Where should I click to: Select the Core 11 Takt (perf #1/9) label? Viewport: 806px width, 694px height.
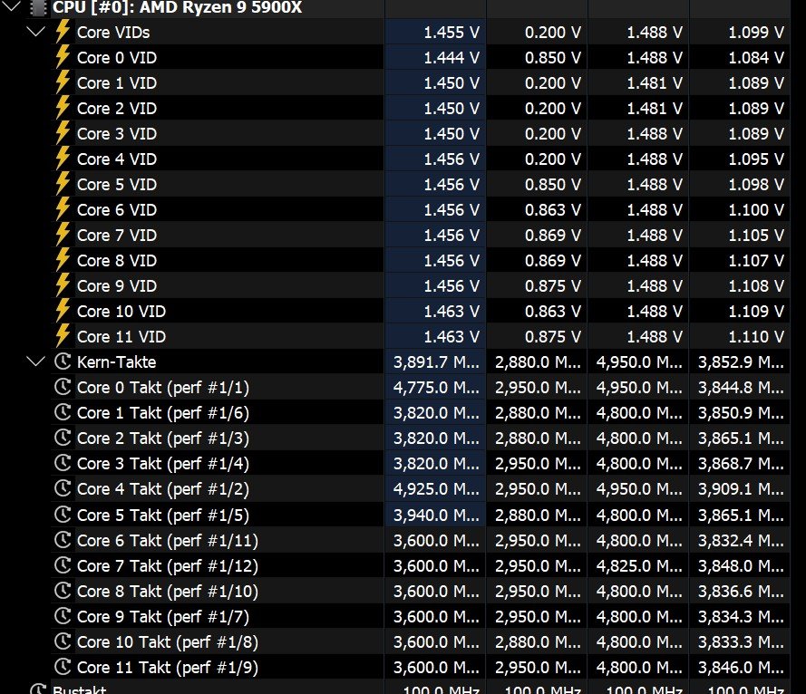coord(168,668)
